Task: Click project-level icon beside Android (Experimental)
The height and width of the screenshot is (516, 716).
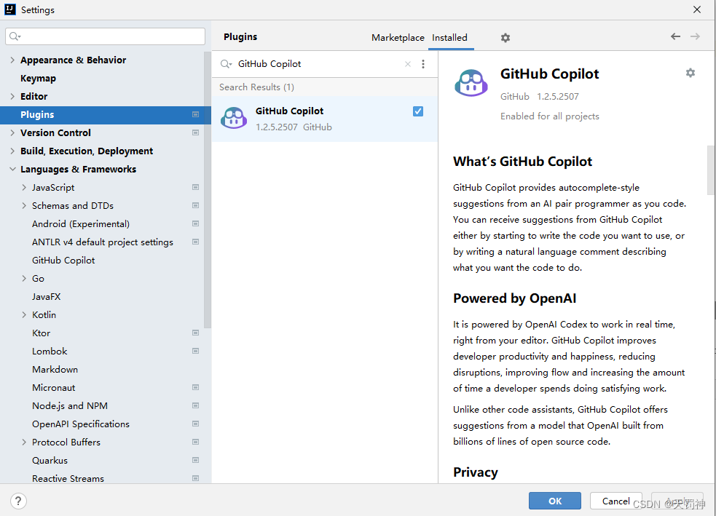Action: [x=195, y=223]
